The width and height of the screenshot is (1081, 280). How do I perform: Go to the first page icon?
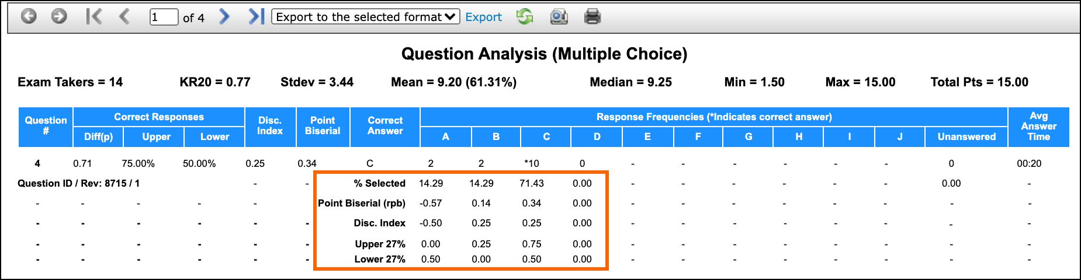(x=94, y=16)
